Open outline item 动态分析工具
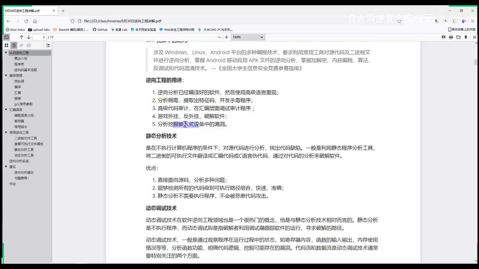Image resolution: width=479 pixels, height=269 pixels. pos(24,155)
